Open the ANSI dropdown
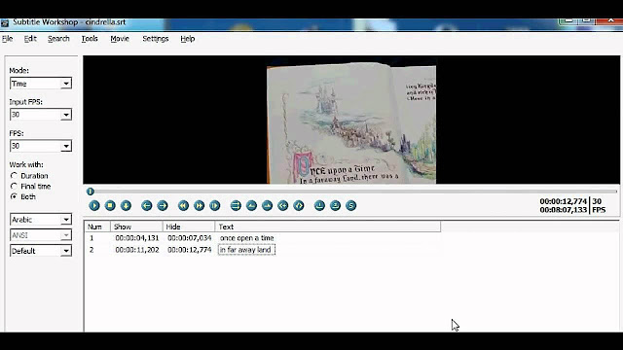 click(41, 235)
